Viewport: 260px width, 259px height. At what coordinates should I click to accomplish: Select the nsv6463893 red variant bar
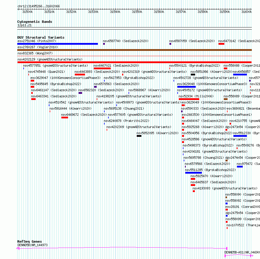(x=80, y=75)
